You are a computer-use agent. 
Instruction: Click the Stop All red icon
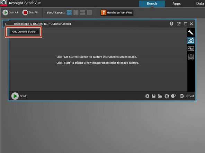pos(25,12)
